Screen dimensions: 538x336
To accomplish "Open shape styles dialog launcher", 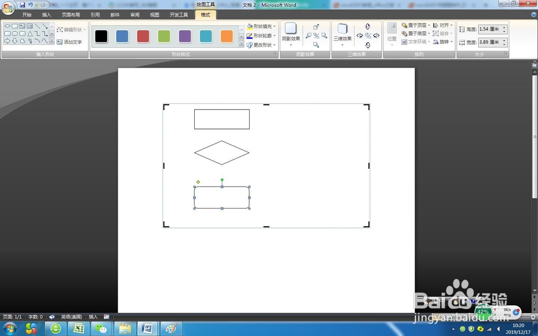I will pyautogui.click(x=275, y=54).
